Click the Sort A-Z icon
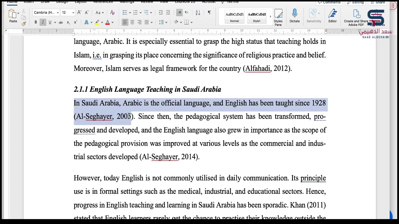Image resolution: width=399 pixels, height=224 pixels. 198,12
